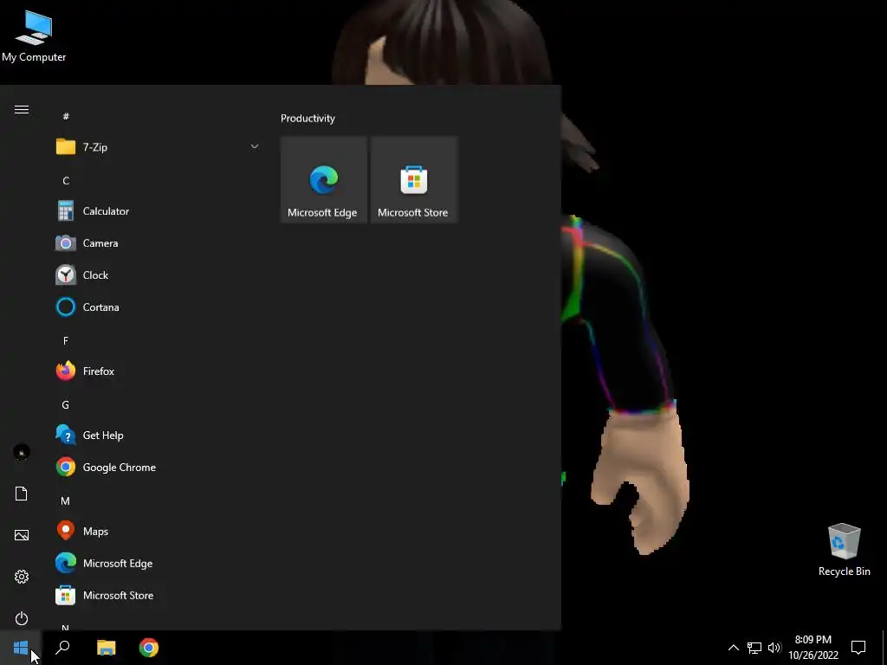Screen dimensions: 887x665
Task: Open Get Help app
Action: point(158,436)
